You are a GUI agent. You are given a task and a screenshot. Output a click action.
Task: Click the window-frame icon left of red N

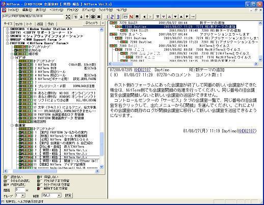[x=125, y=17]
